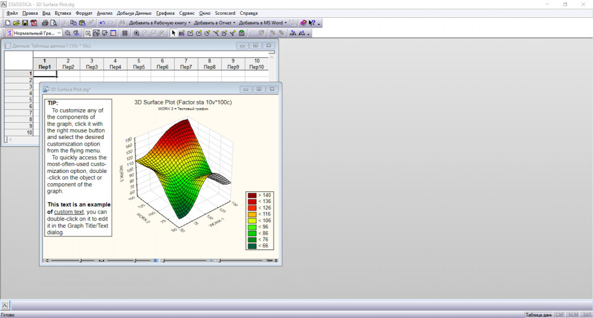
Task: Select the Пер1 column header
Action: click(x=44, y=67)
